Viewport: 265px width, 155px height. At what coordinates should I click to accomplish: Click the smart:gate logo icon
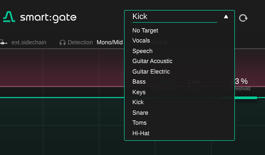click(x=9, y=17)
